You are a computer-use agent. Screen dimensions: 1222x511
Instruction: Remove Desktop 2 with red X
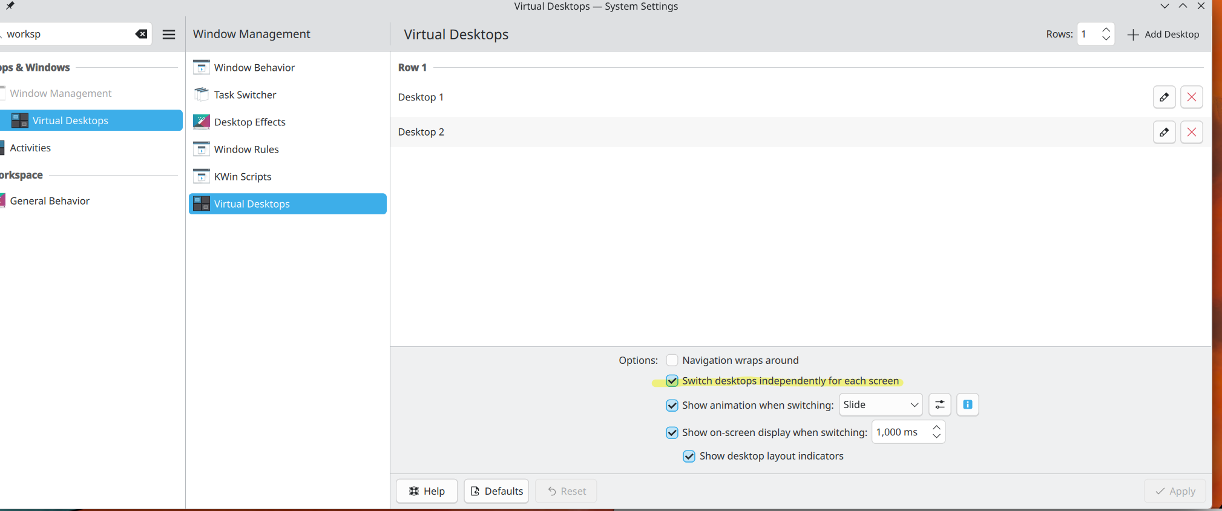1191,132
